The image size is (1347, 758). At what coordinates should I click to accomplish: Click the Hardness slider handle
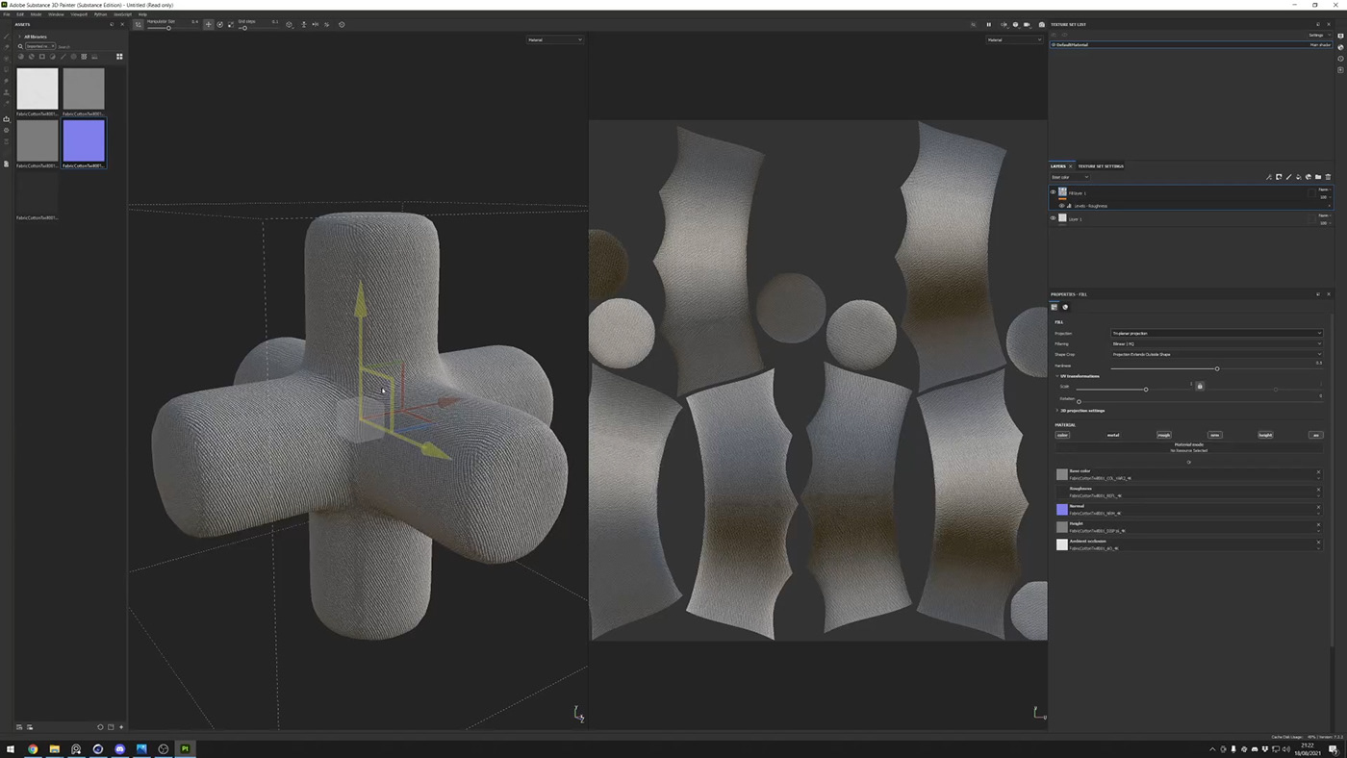tap(1216, 368)
